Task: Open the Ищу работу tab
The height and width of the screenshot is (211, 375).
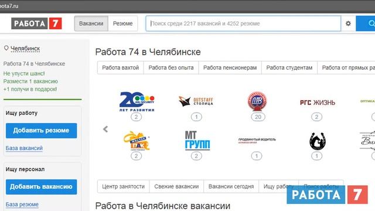Action: pos(279,186)
